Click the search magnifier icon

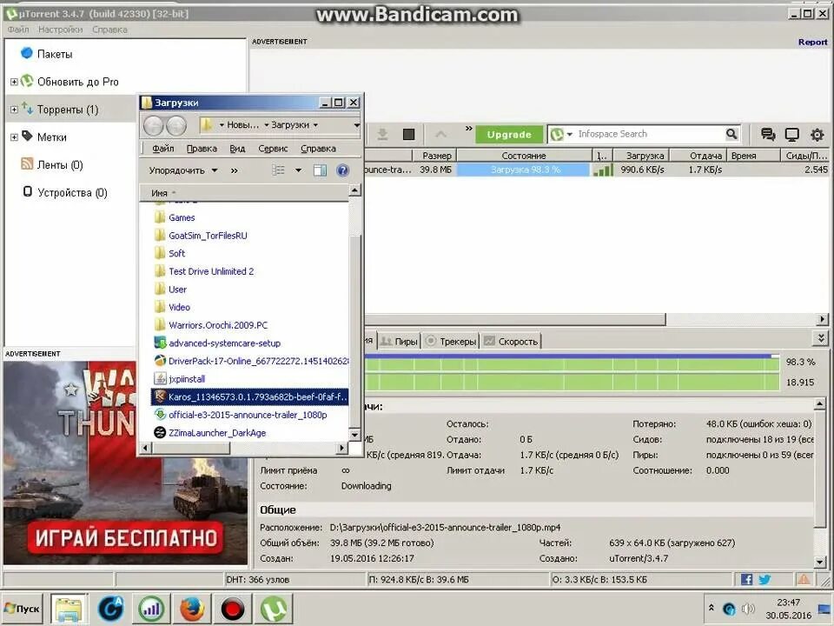731,134
